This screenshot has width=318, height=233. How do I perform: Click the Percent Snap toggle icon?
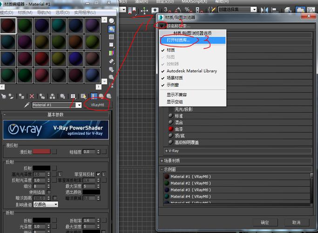(188, 10)
